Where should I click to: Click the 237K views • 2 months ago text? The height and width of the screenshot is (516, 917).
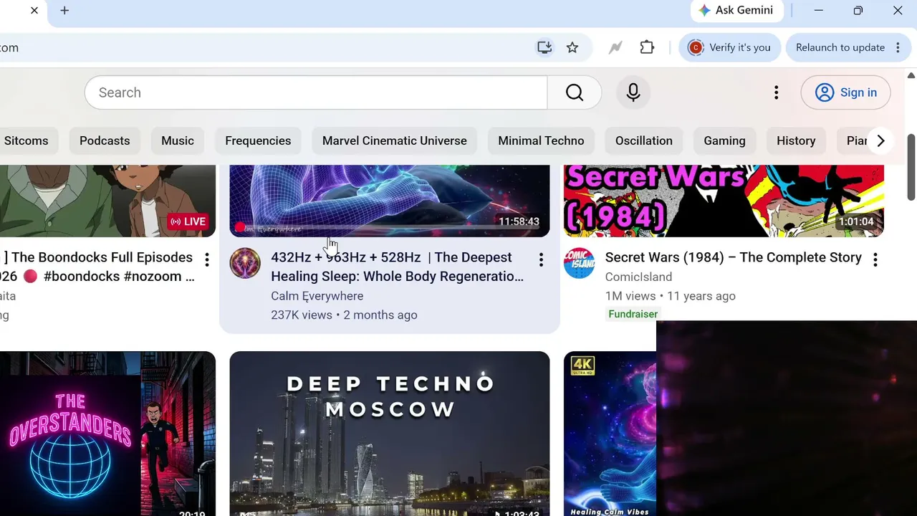(x=344, y=315)
